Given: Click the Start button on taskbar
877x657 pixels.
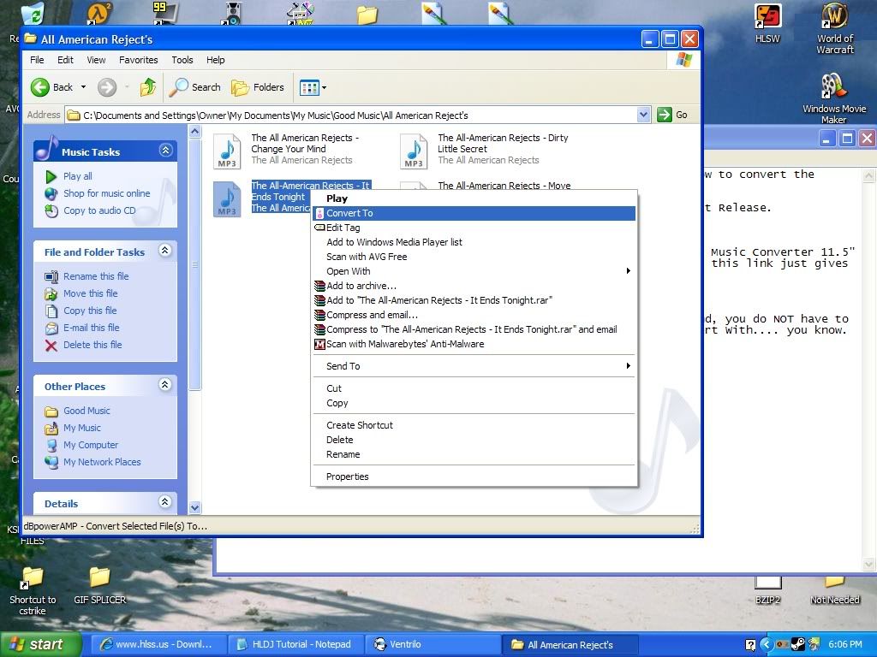Looking at the screenshot, I should [x=36, y=644].
